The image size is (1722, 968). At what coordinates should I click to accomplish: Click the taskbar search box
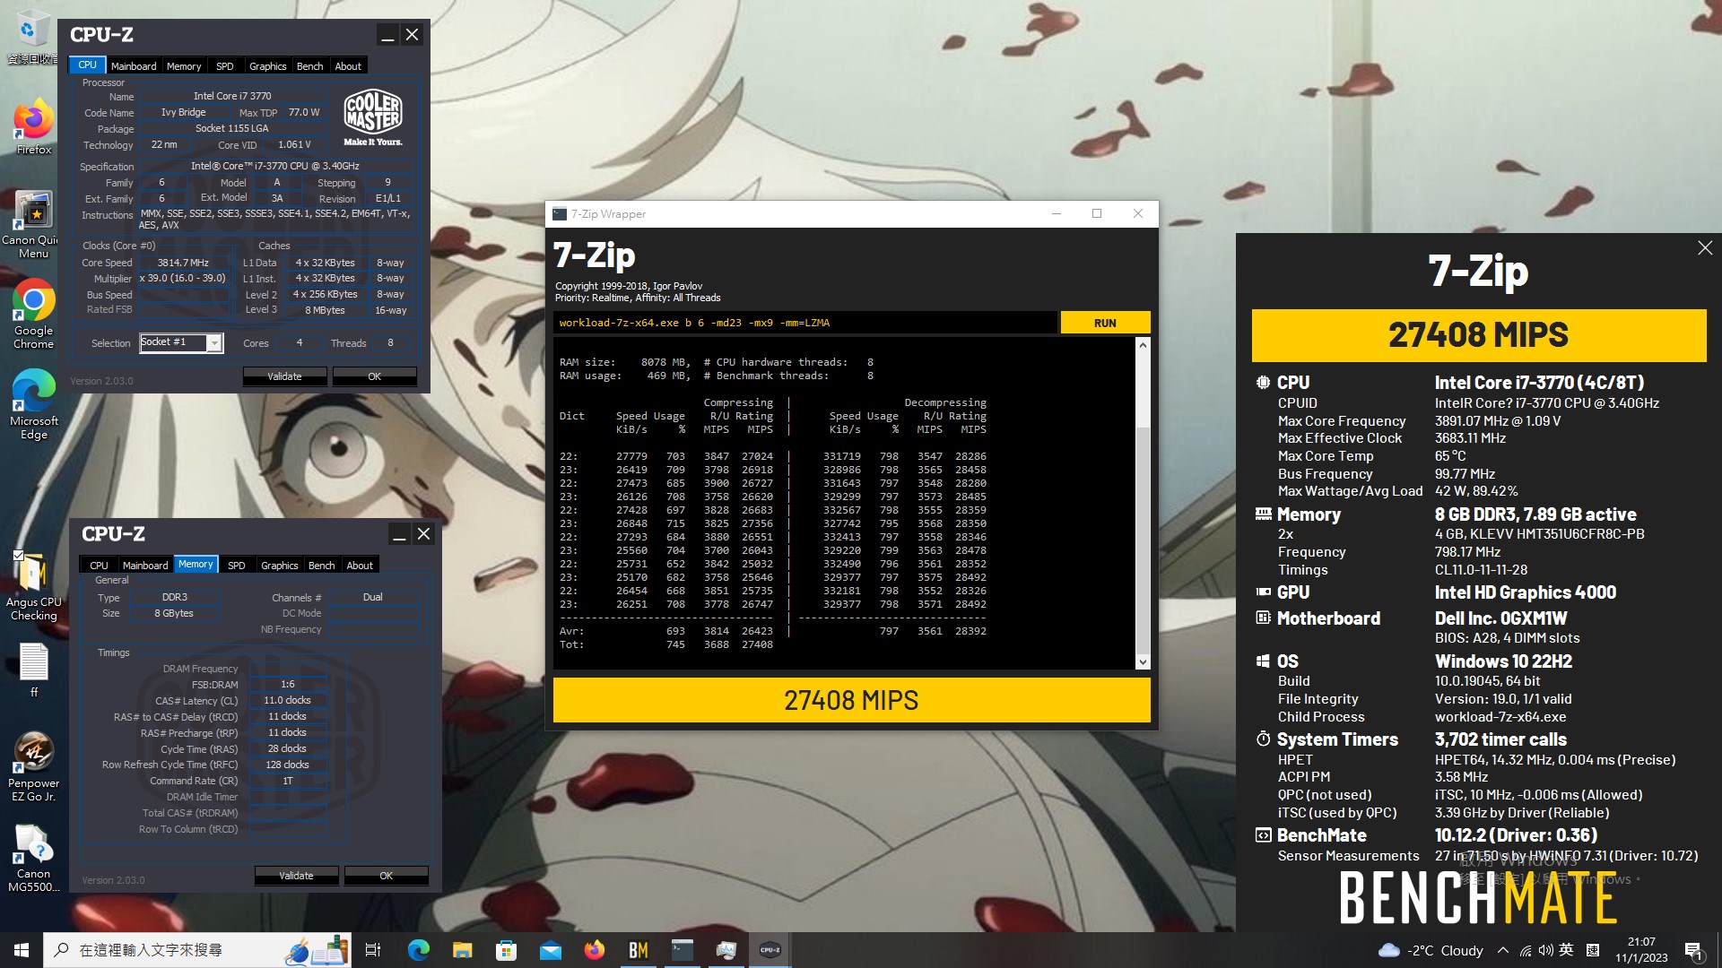pyautogui.click(x=199, y=950)
